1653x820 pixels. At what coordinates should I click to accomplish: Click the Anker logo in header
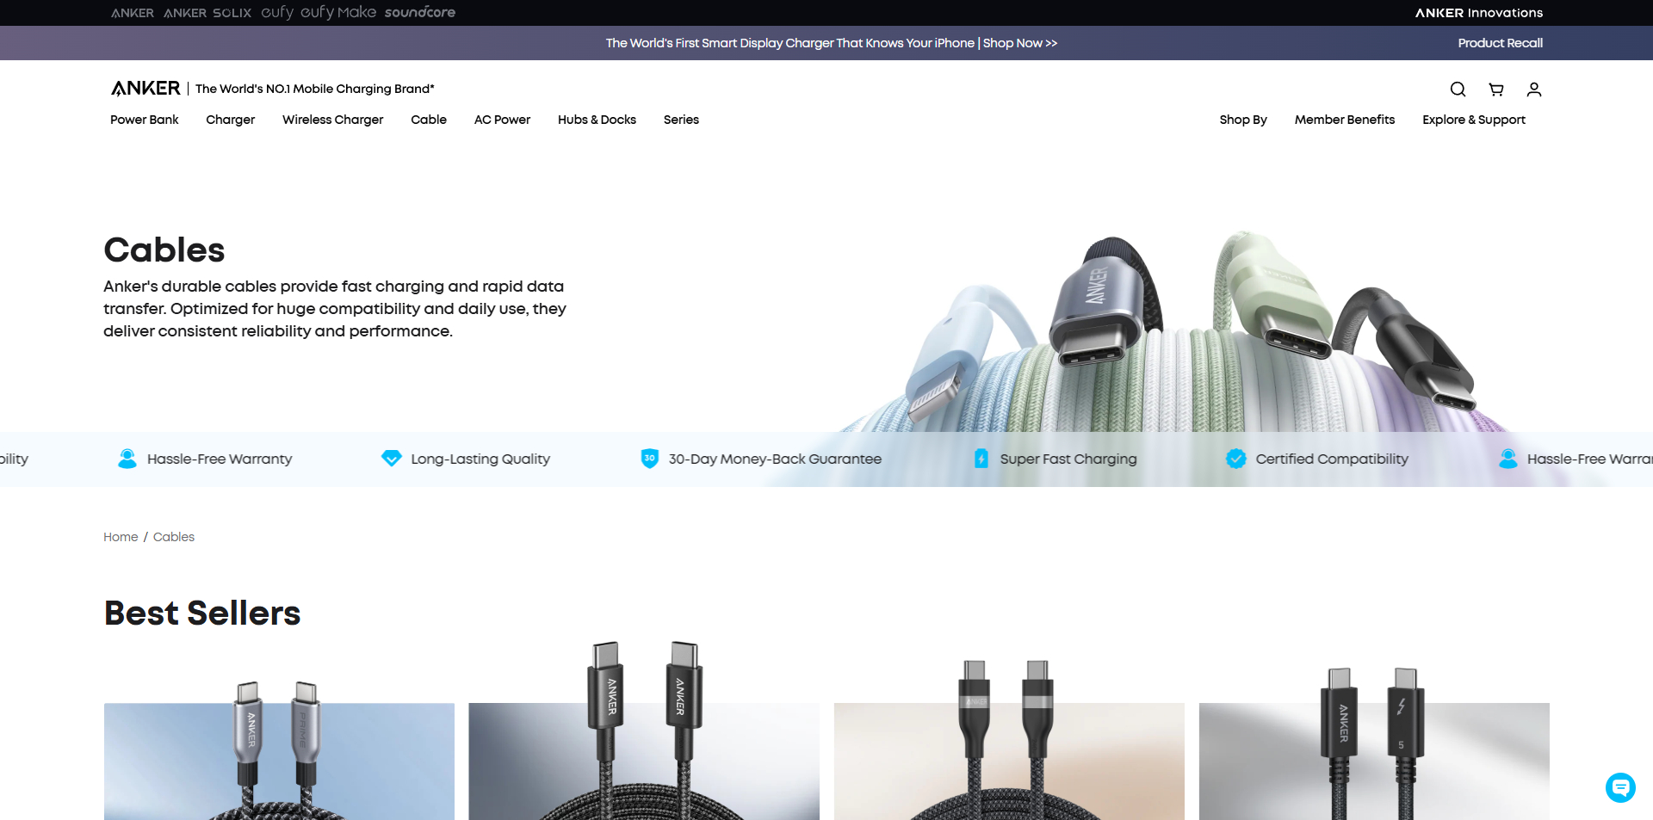[145, 88]
